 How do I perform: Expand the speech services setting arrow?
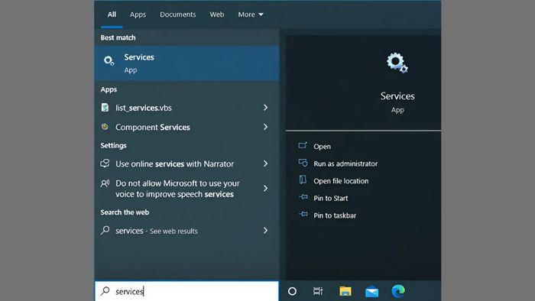click(265, 188)
